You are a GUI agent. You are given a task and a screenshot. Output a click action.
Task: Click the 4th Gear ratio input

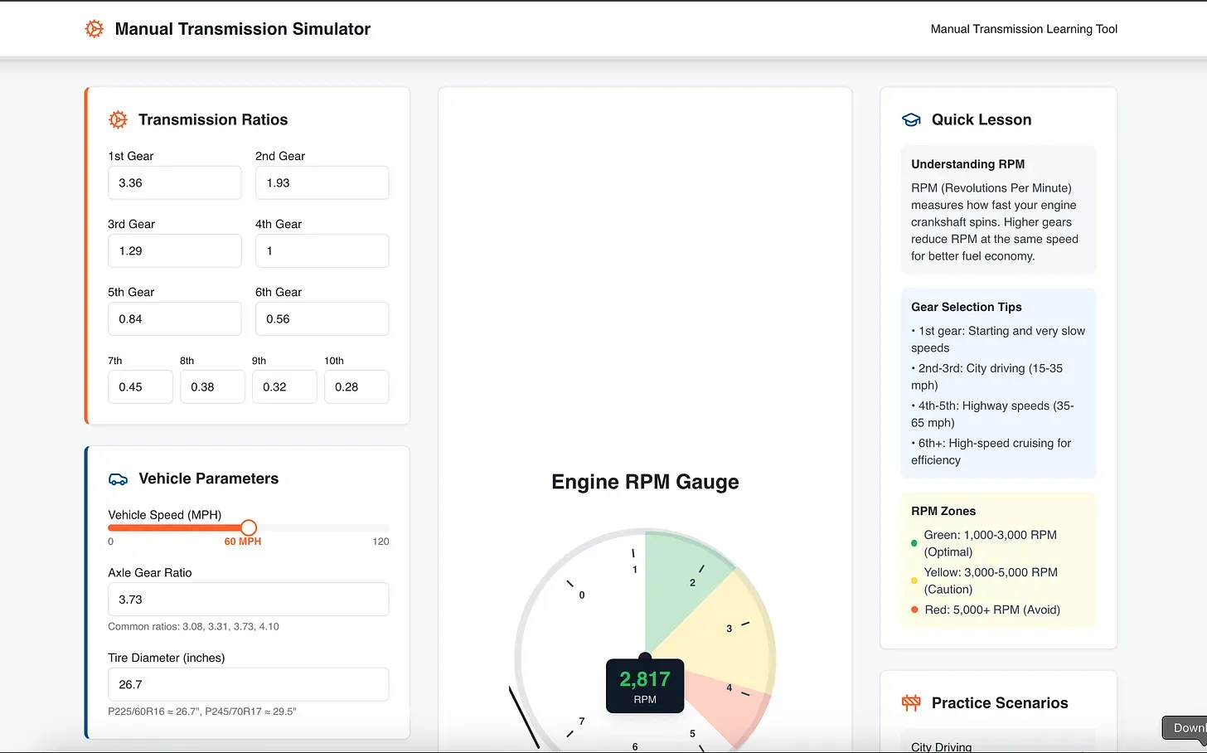pos(322,251)
